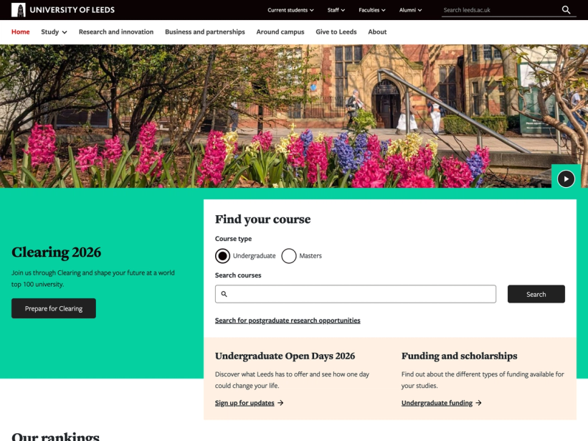Expand the Current students dropdown

click(x=290, y=10)
